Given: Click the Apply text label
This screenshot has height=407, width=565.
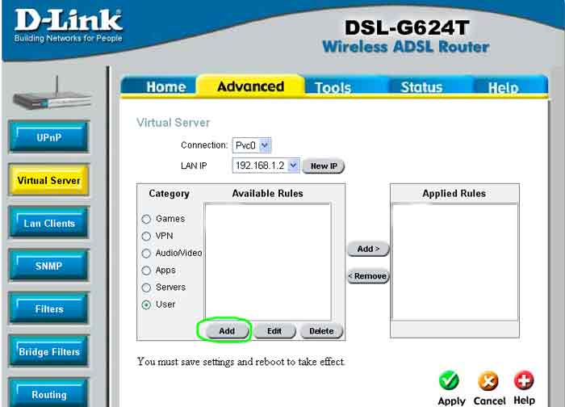Looking at the screenshot, I should 451,401.
